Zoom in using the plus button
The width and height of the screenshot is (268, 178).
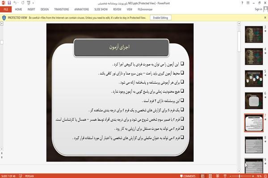[x=253, y=176]
